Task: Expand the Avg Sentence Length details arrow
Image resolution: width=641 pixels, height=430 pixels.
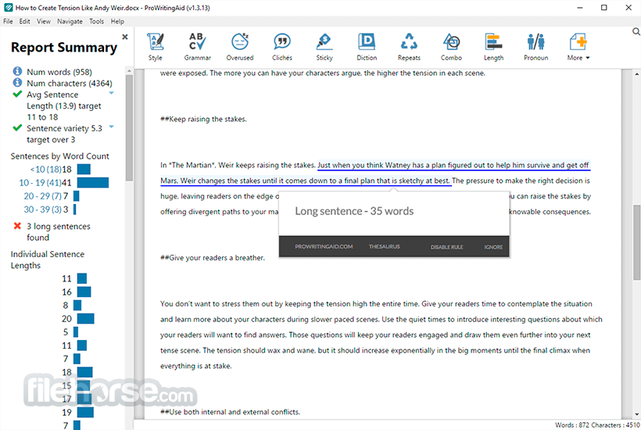Action: (111, 93)
